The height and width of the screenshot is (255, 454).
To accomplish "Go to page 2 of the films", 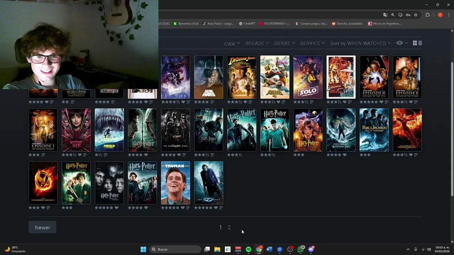I will [229, 227].
